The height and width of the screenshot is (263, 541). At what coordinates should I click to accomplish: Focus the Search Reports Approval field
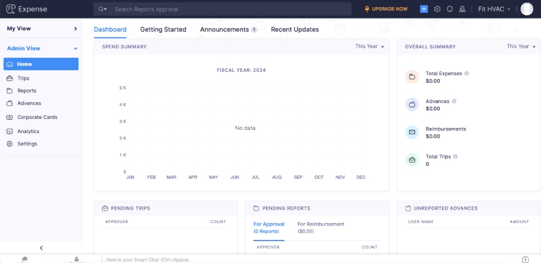pyautogui.click(x=231, y=9)
